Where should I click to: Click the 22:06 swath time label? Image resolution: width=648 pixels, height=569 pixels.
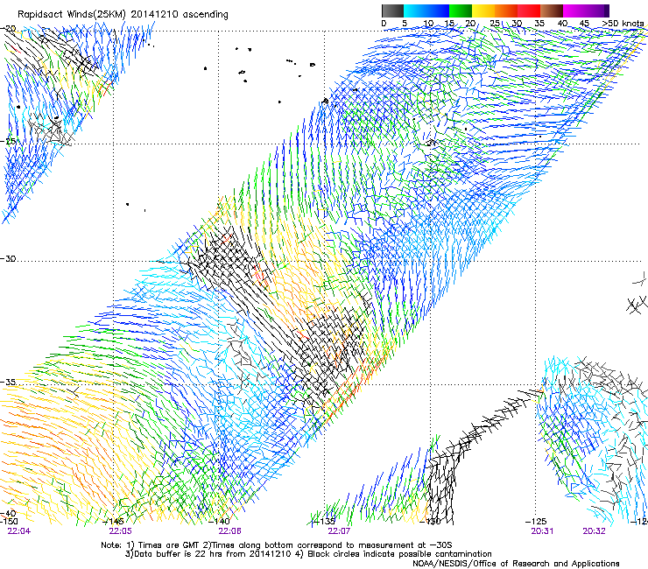(229, 531)
